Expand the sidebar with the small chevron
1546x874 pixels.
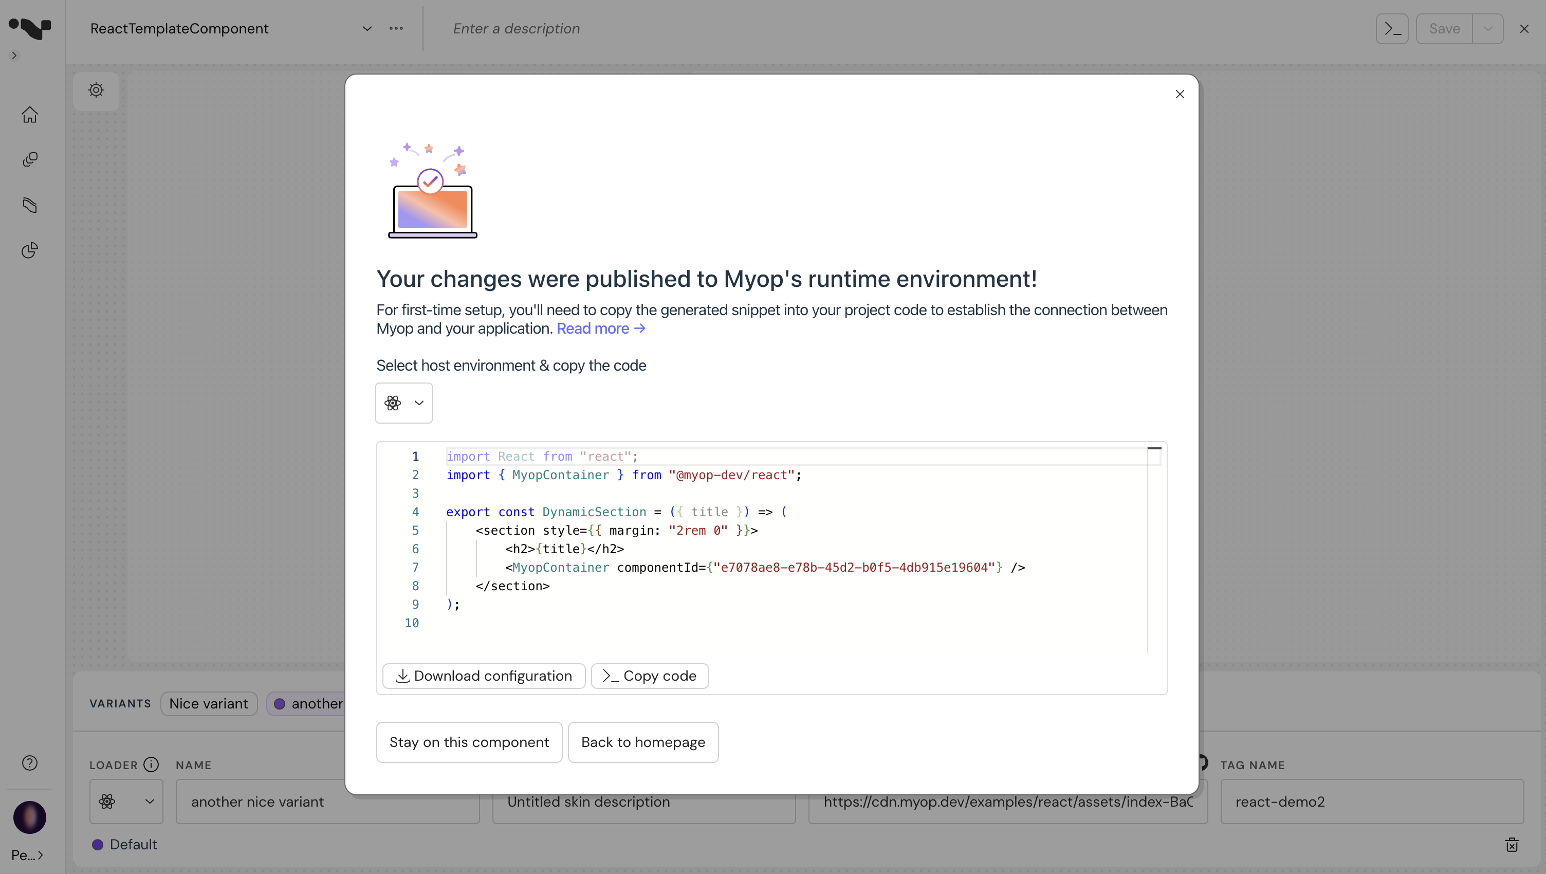pyautogui.click(x=14, y=55)
